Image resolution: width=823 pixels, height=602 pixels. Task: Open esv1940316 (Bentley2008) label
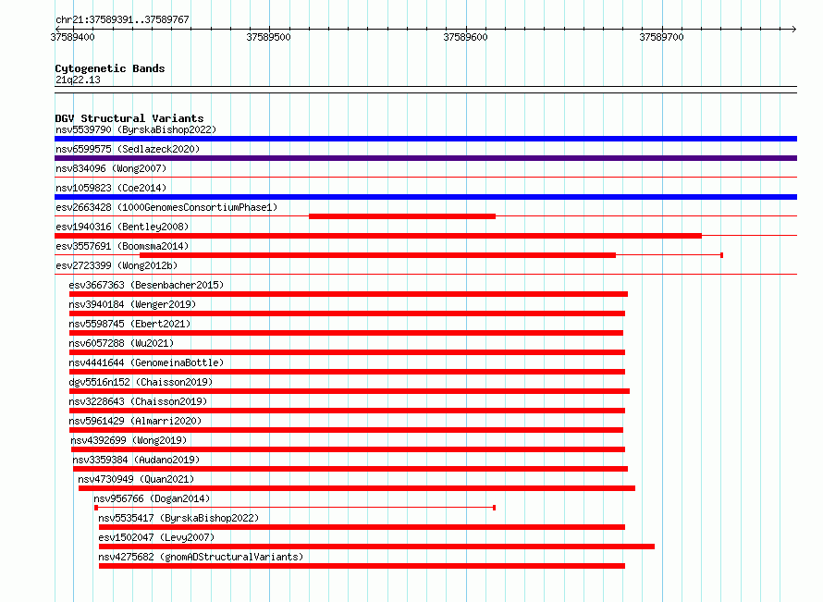(122, 227)
